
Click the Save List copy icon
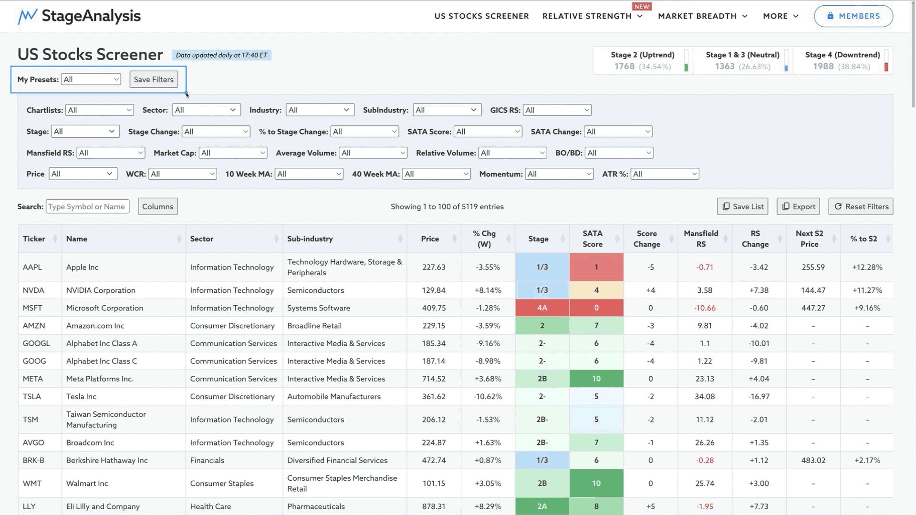click(x=726, y=206)
